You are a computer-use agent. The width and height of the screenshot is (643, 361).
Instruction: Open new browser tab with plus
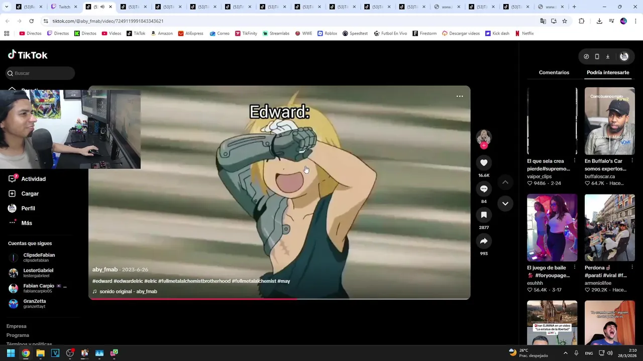(574, 7)
